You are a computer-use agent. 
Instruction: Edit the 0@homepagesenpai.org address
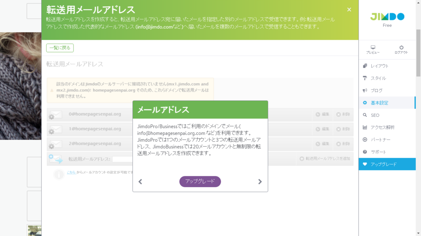point(322,114)
